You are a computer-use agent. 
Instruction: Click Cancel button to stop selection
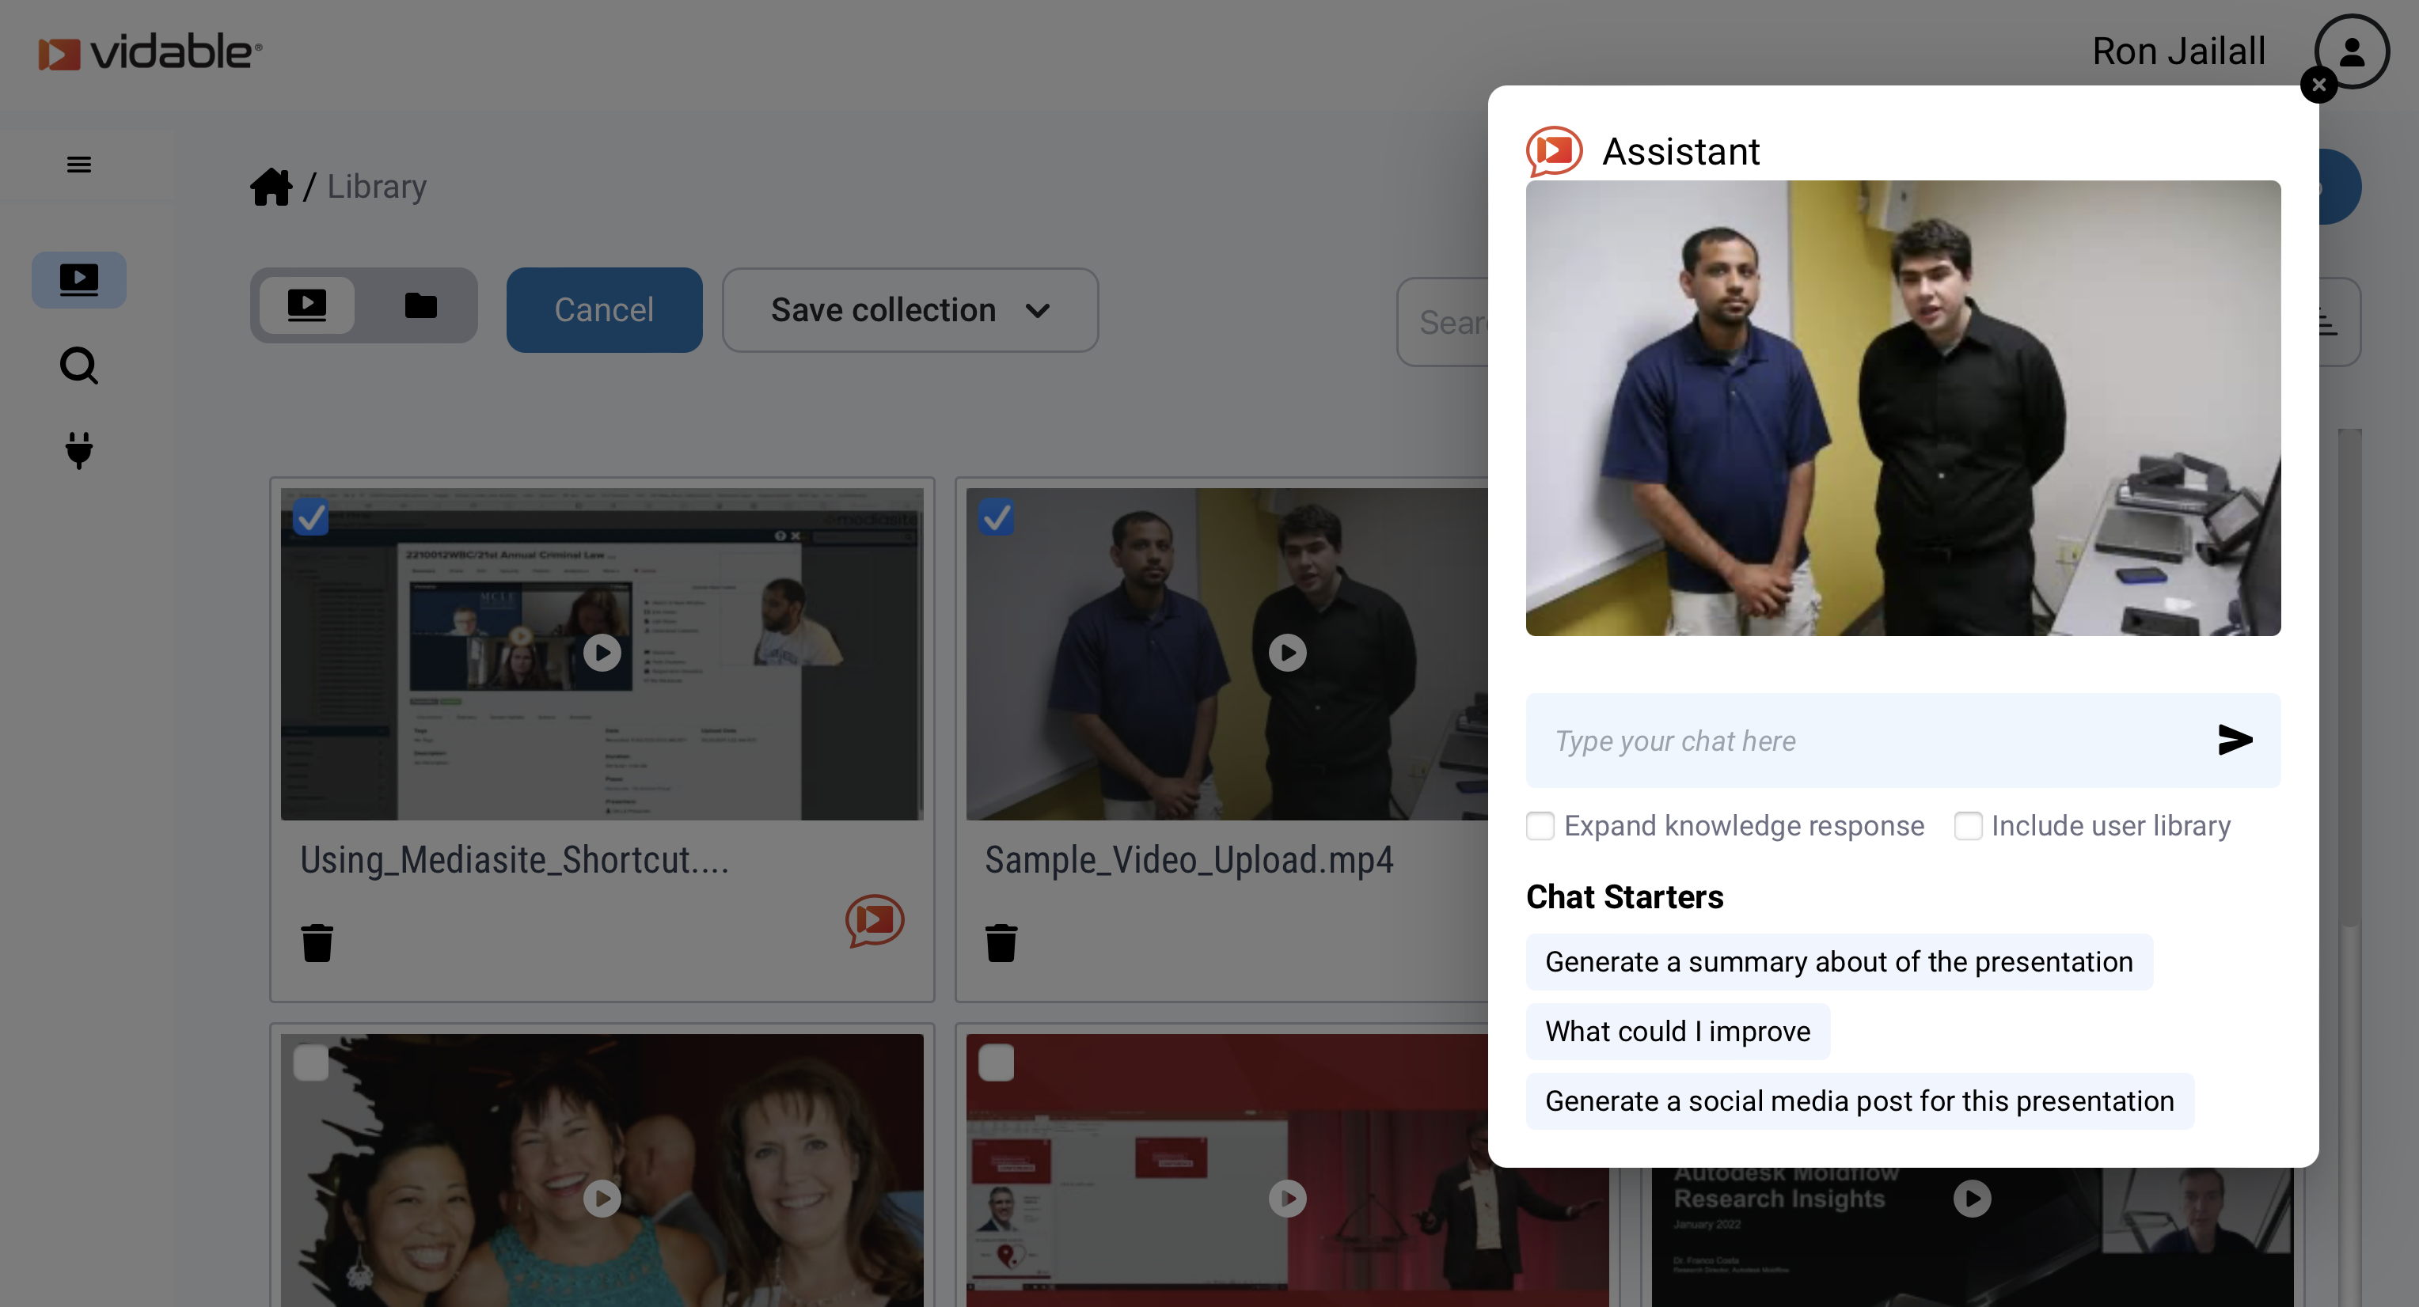603,311
